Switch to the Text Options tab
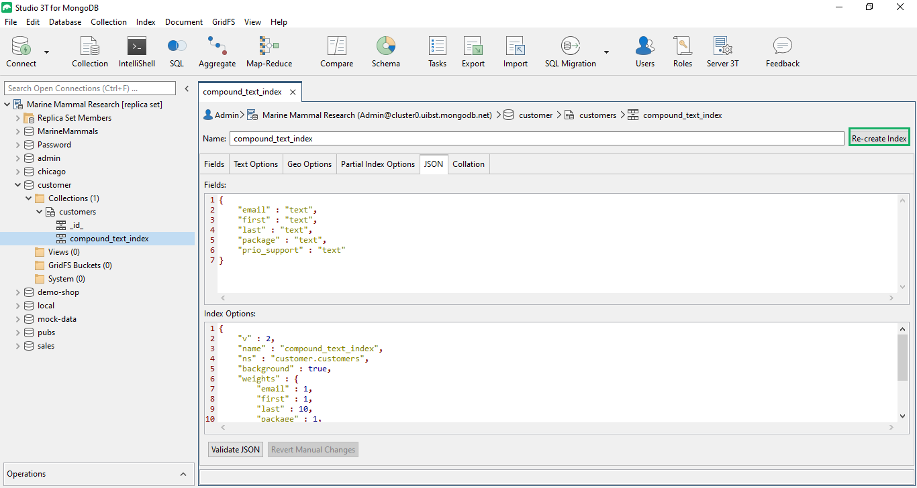Screen dimensions: 917x488 tap(255, 164)
